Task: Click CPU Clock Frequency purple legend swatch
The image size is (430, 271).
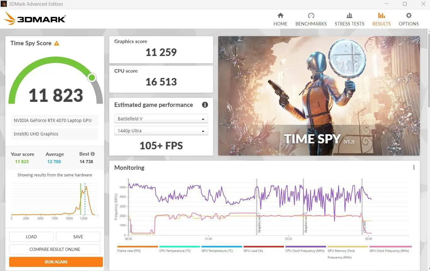Action: [305, 247]
